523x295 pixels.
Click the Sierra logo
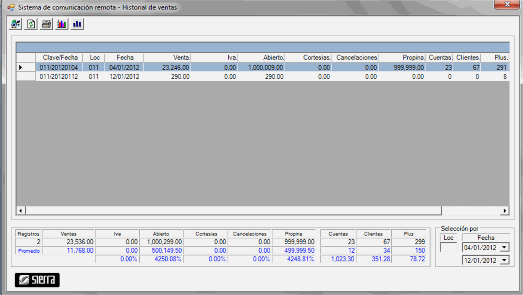tap(37, 280)
